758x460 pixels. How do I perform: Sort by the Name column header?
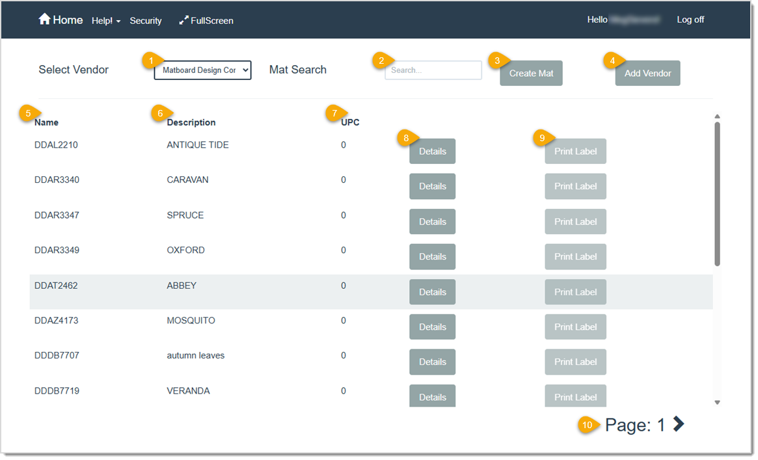46,122
